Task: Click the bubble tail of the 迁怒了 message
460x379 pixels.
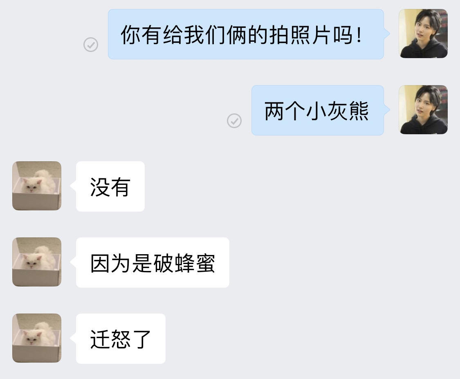Action: click(73, 338)
